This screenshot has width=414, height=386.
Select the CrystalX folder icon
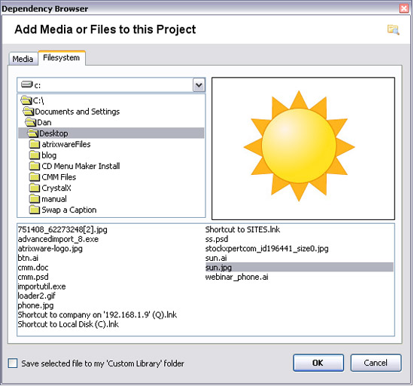click(35, 188)
